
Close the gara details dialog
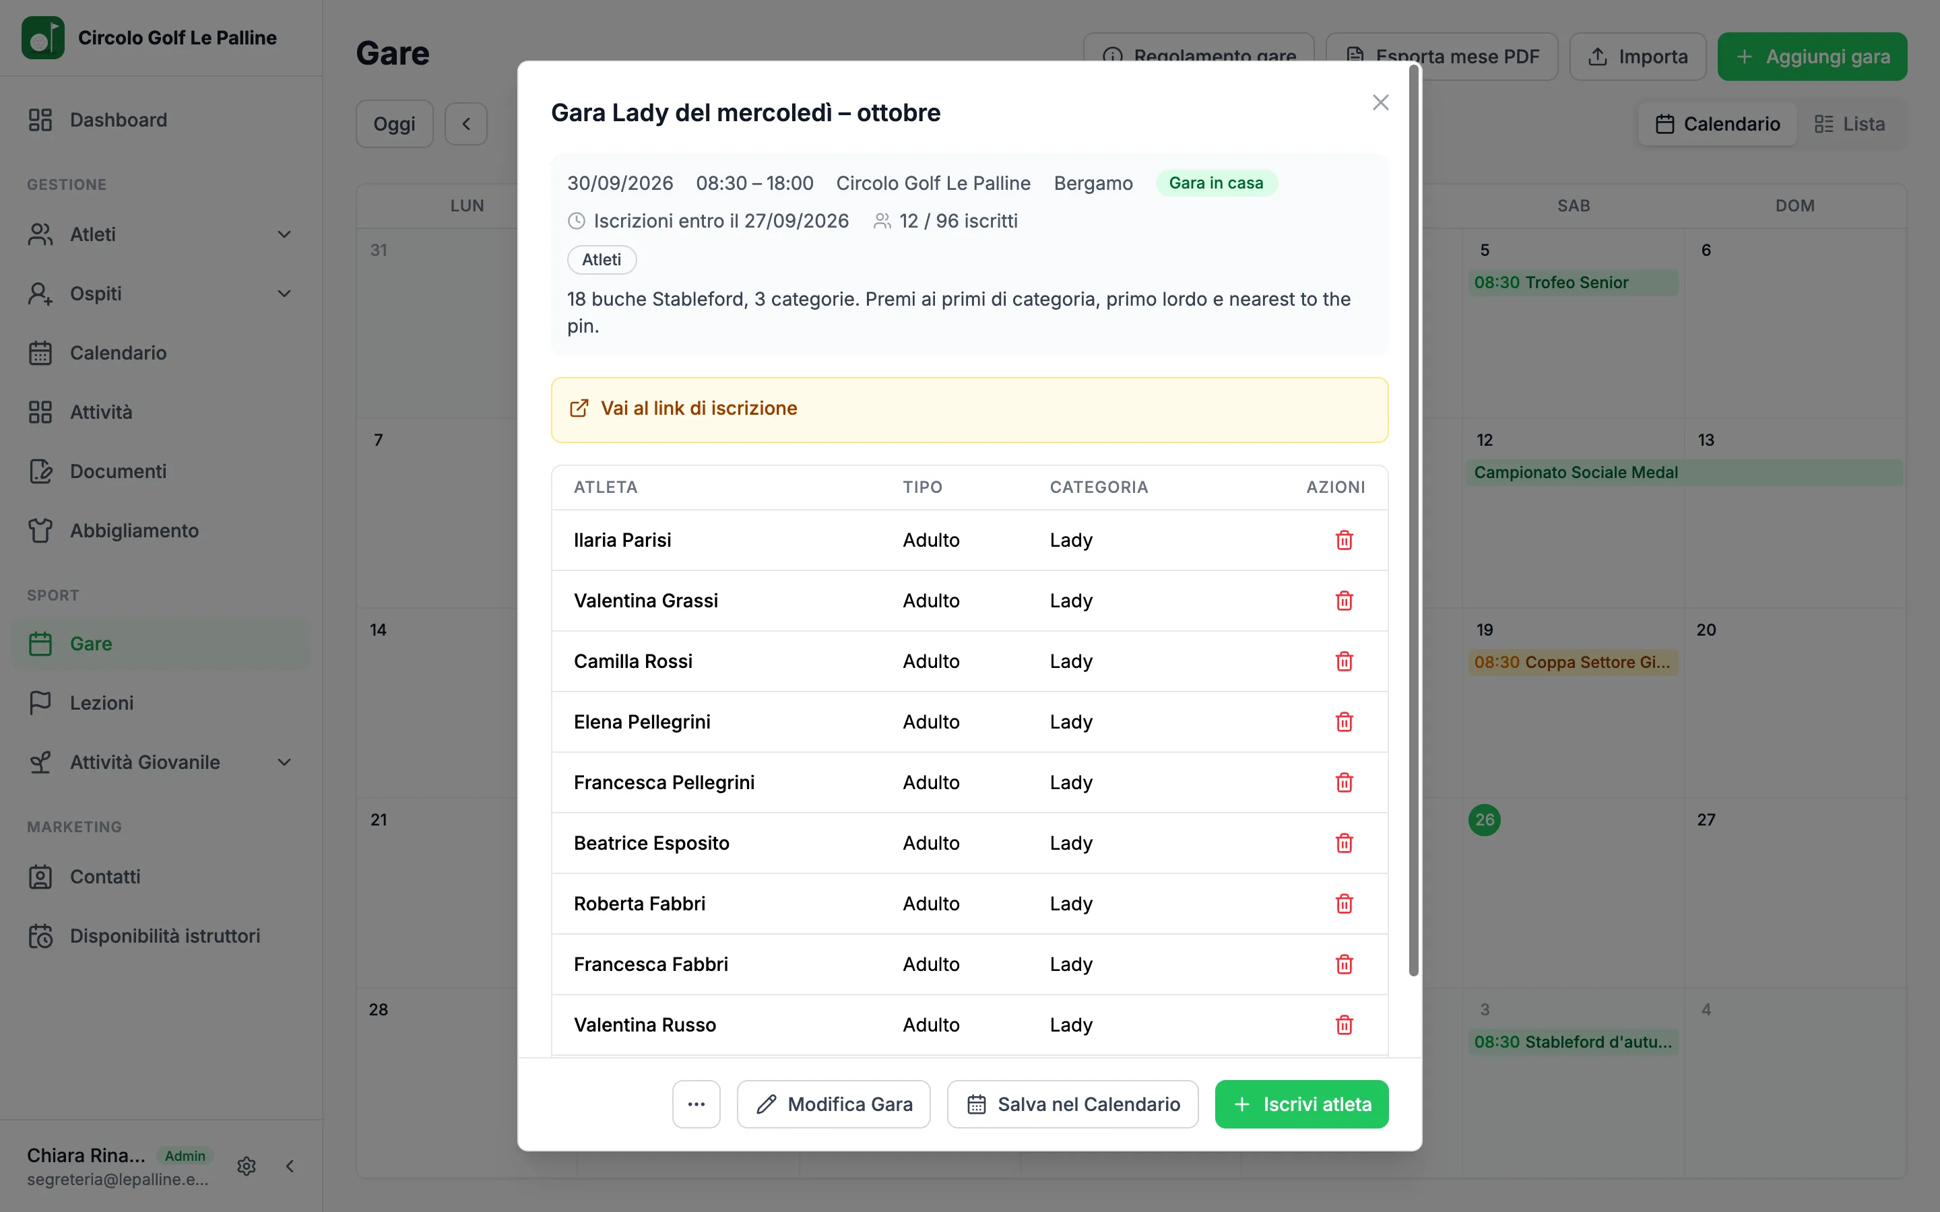[x=1380, y=102]
